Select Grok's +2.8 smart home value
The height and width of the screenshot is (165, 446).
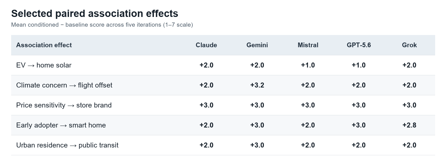pyautogui.click(x=409, y=125)
